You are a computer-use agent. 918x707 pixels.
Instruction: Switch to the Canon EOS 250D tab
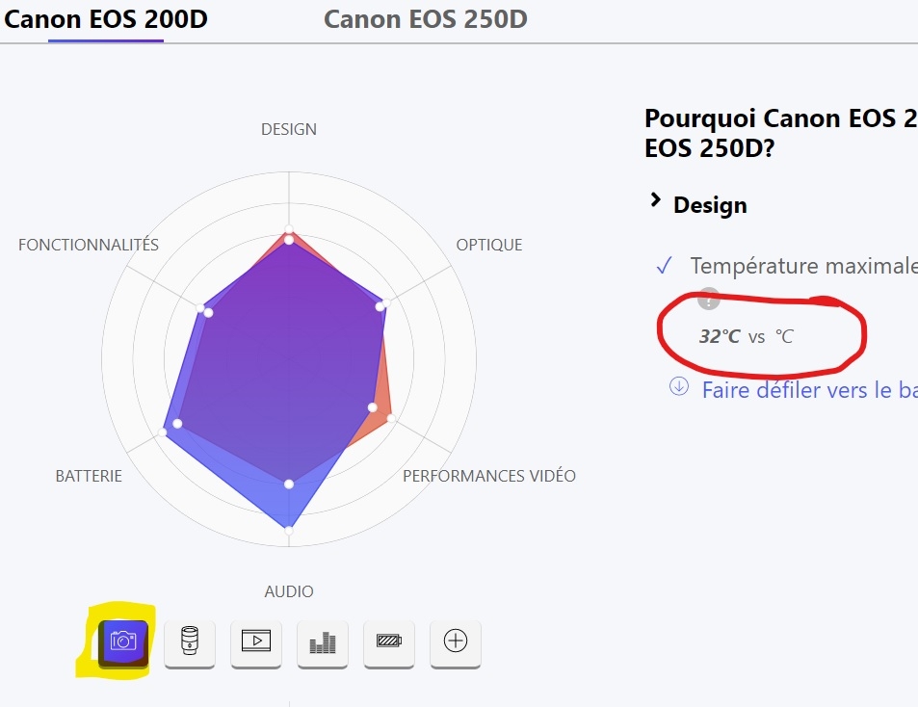[x=426, y=19]
